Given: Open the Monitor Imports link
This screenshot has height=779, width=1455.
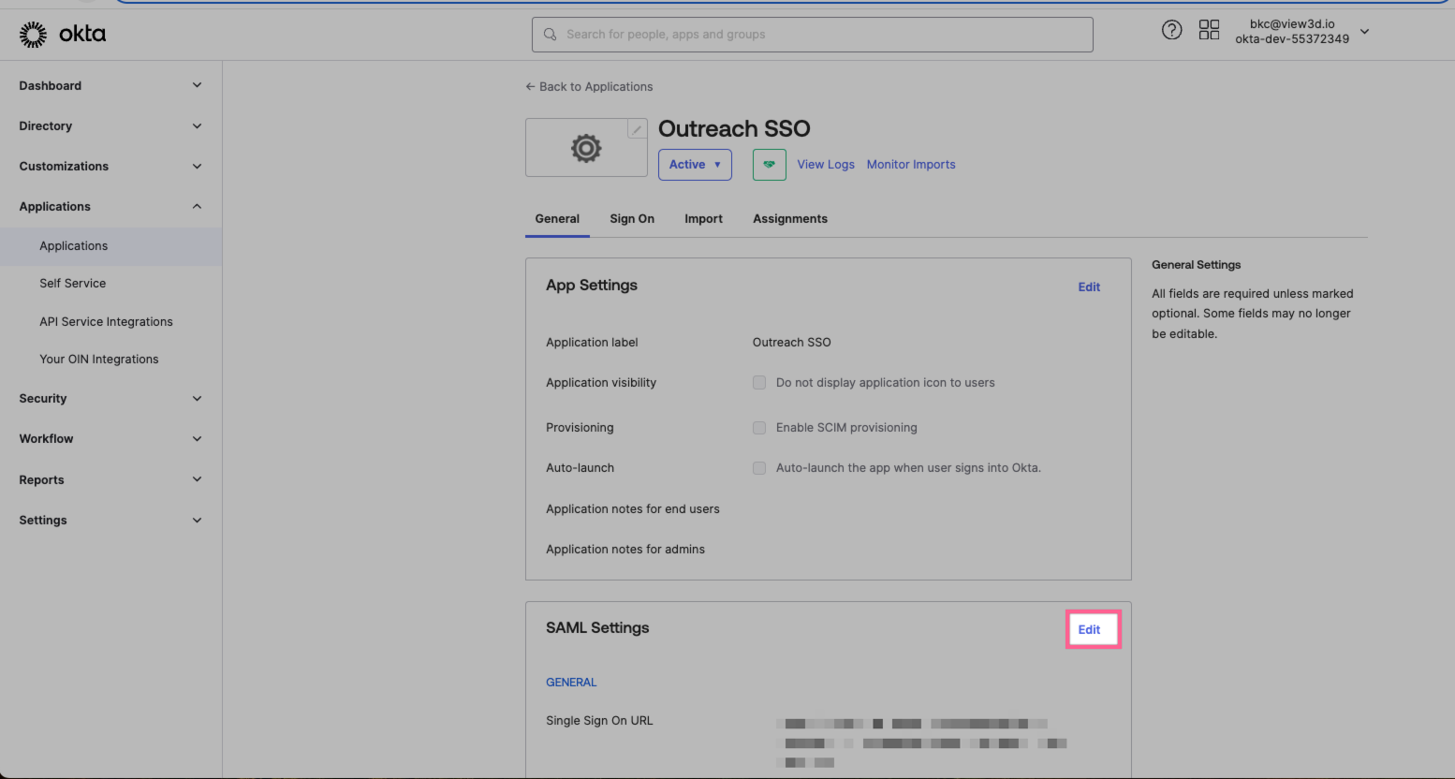Looking at the screenshot, I should [911, 165].
